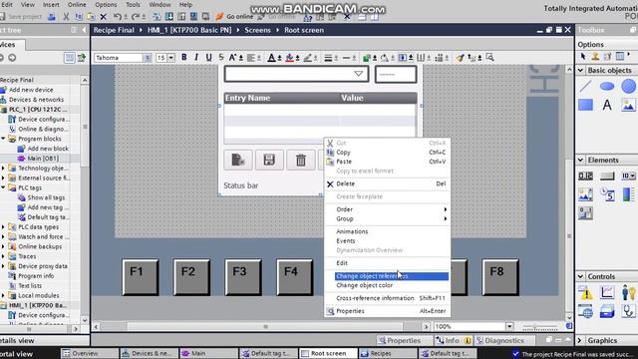Open Properties from context menu
The height and width of the screenshot is (359, 638).
(x=388, y=311)
